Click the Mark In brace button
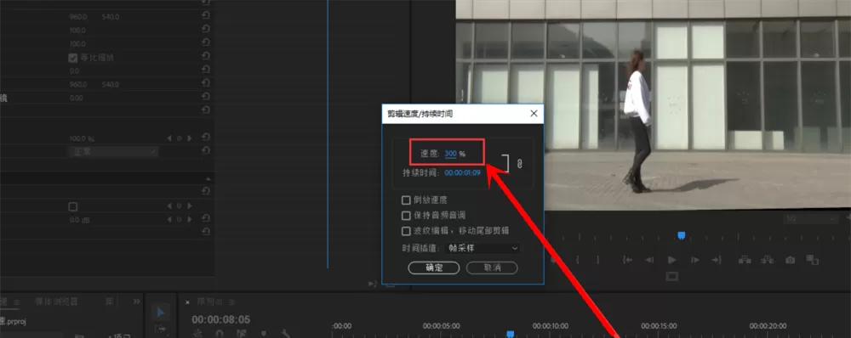This screenshot has height=338, width=851. (578, 260)
